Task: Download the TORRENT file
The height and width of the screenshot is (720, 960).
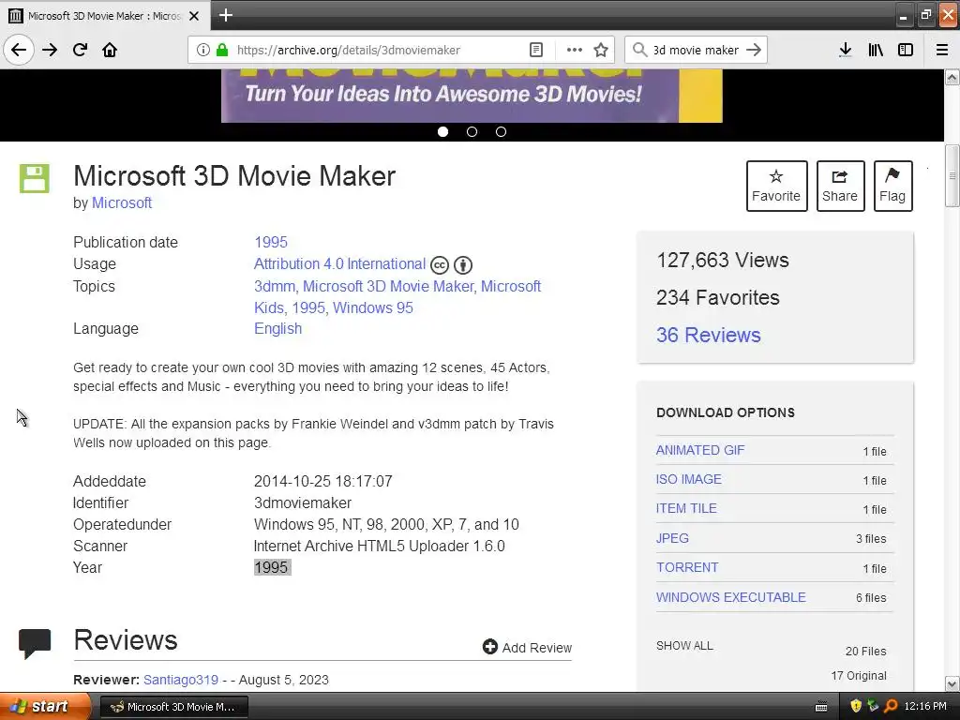Action: pos(687,567)
